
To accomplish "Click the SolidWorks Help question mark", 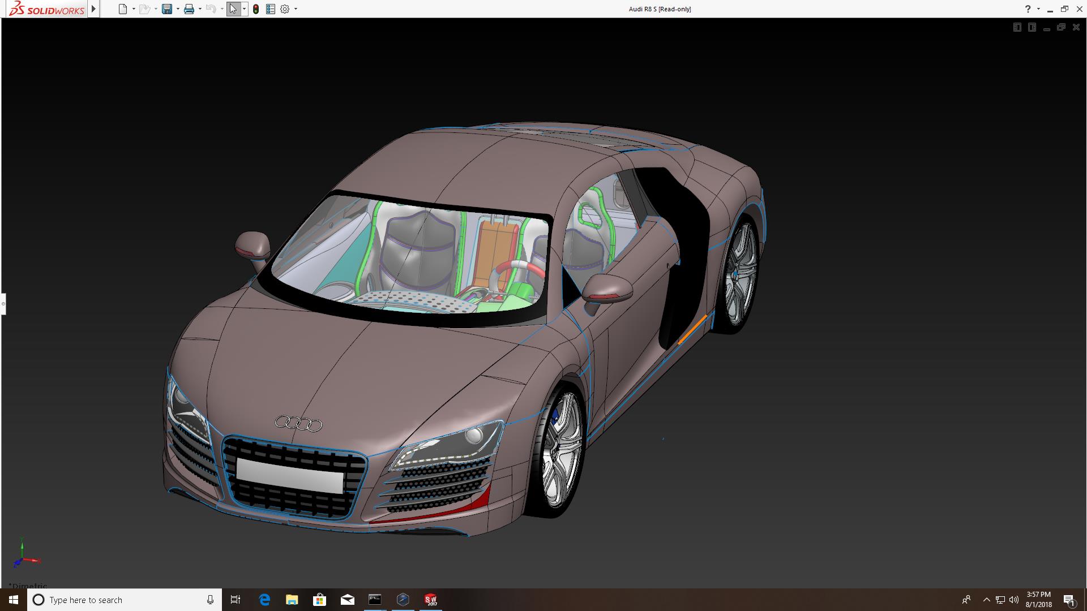I will point(1028,9).
